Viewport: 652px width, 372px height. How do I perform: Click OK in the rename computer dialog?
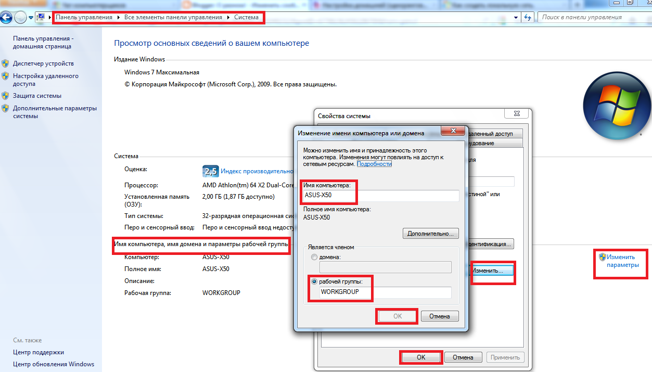398,316
